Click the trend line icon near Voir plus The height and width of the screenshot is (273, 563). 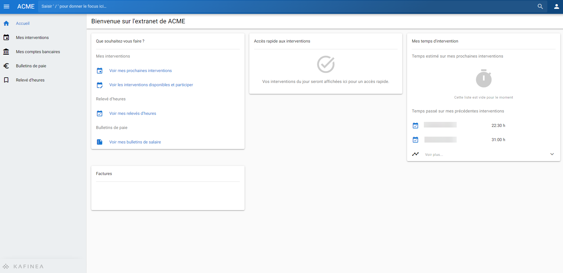tap(415, 154)
